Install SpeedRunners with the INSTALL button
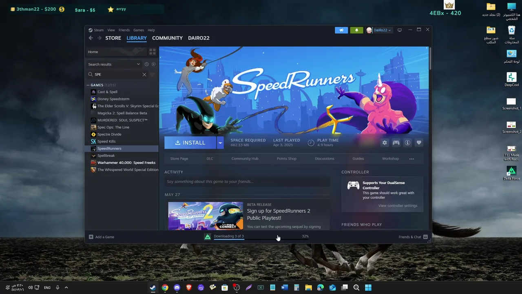The width and height of the screenshot is (522, 294). click(190, 143)
